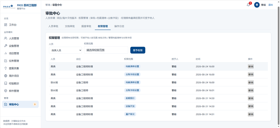Open 任务管理 checklist icon
Screen dimensions: 280x128
click(6, 61)
